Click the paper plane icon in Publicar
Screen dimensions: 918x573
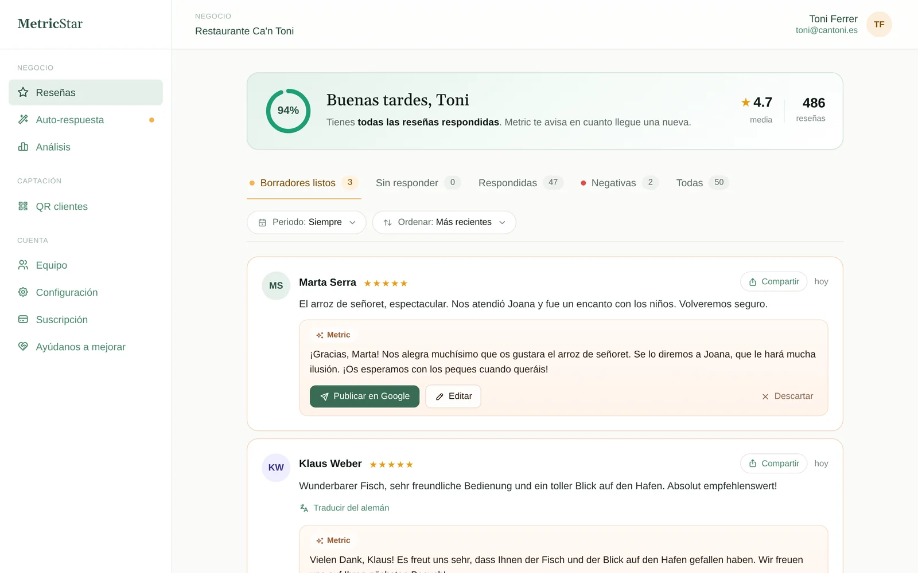pos(324,397)
